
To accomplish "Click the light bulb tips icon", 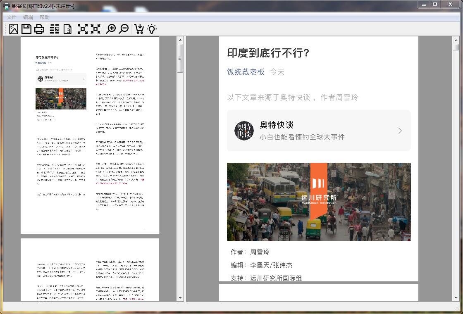I will [152, 29].
